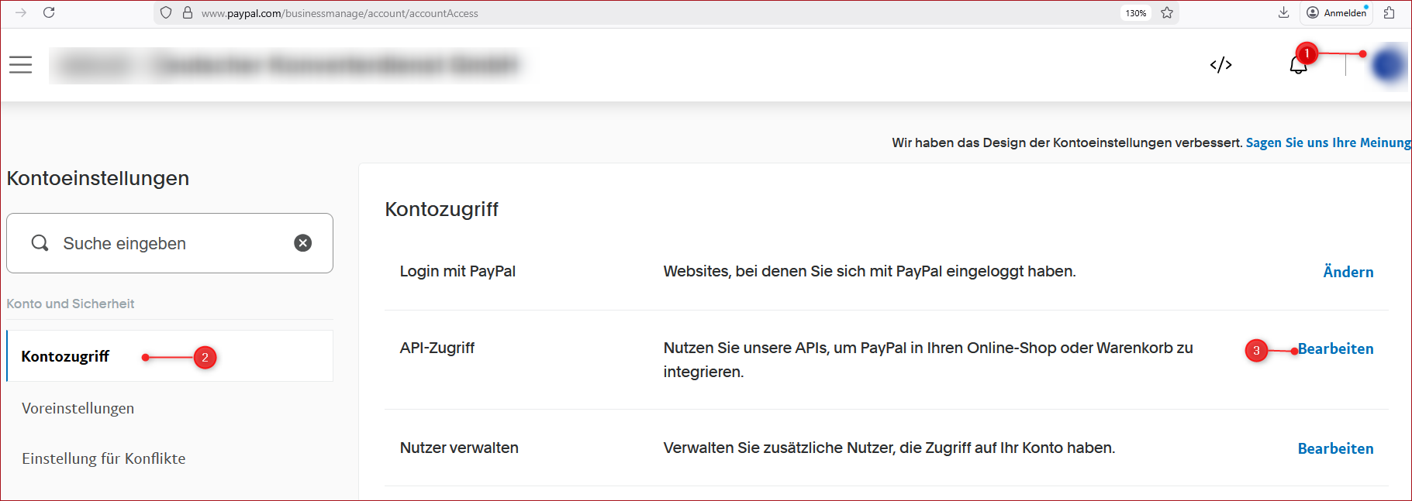Open the tracking protection shield icon
The height and width of the screenshot is (501, 1412).
[x=166, y=12]
